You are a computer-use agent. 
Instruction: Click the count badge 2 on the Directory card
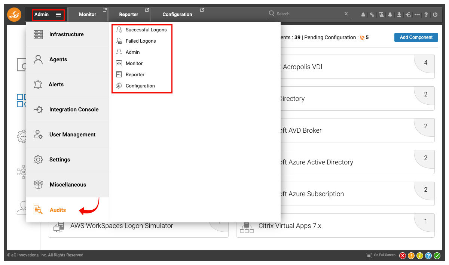pyautogui.click(x=425, y=95)
